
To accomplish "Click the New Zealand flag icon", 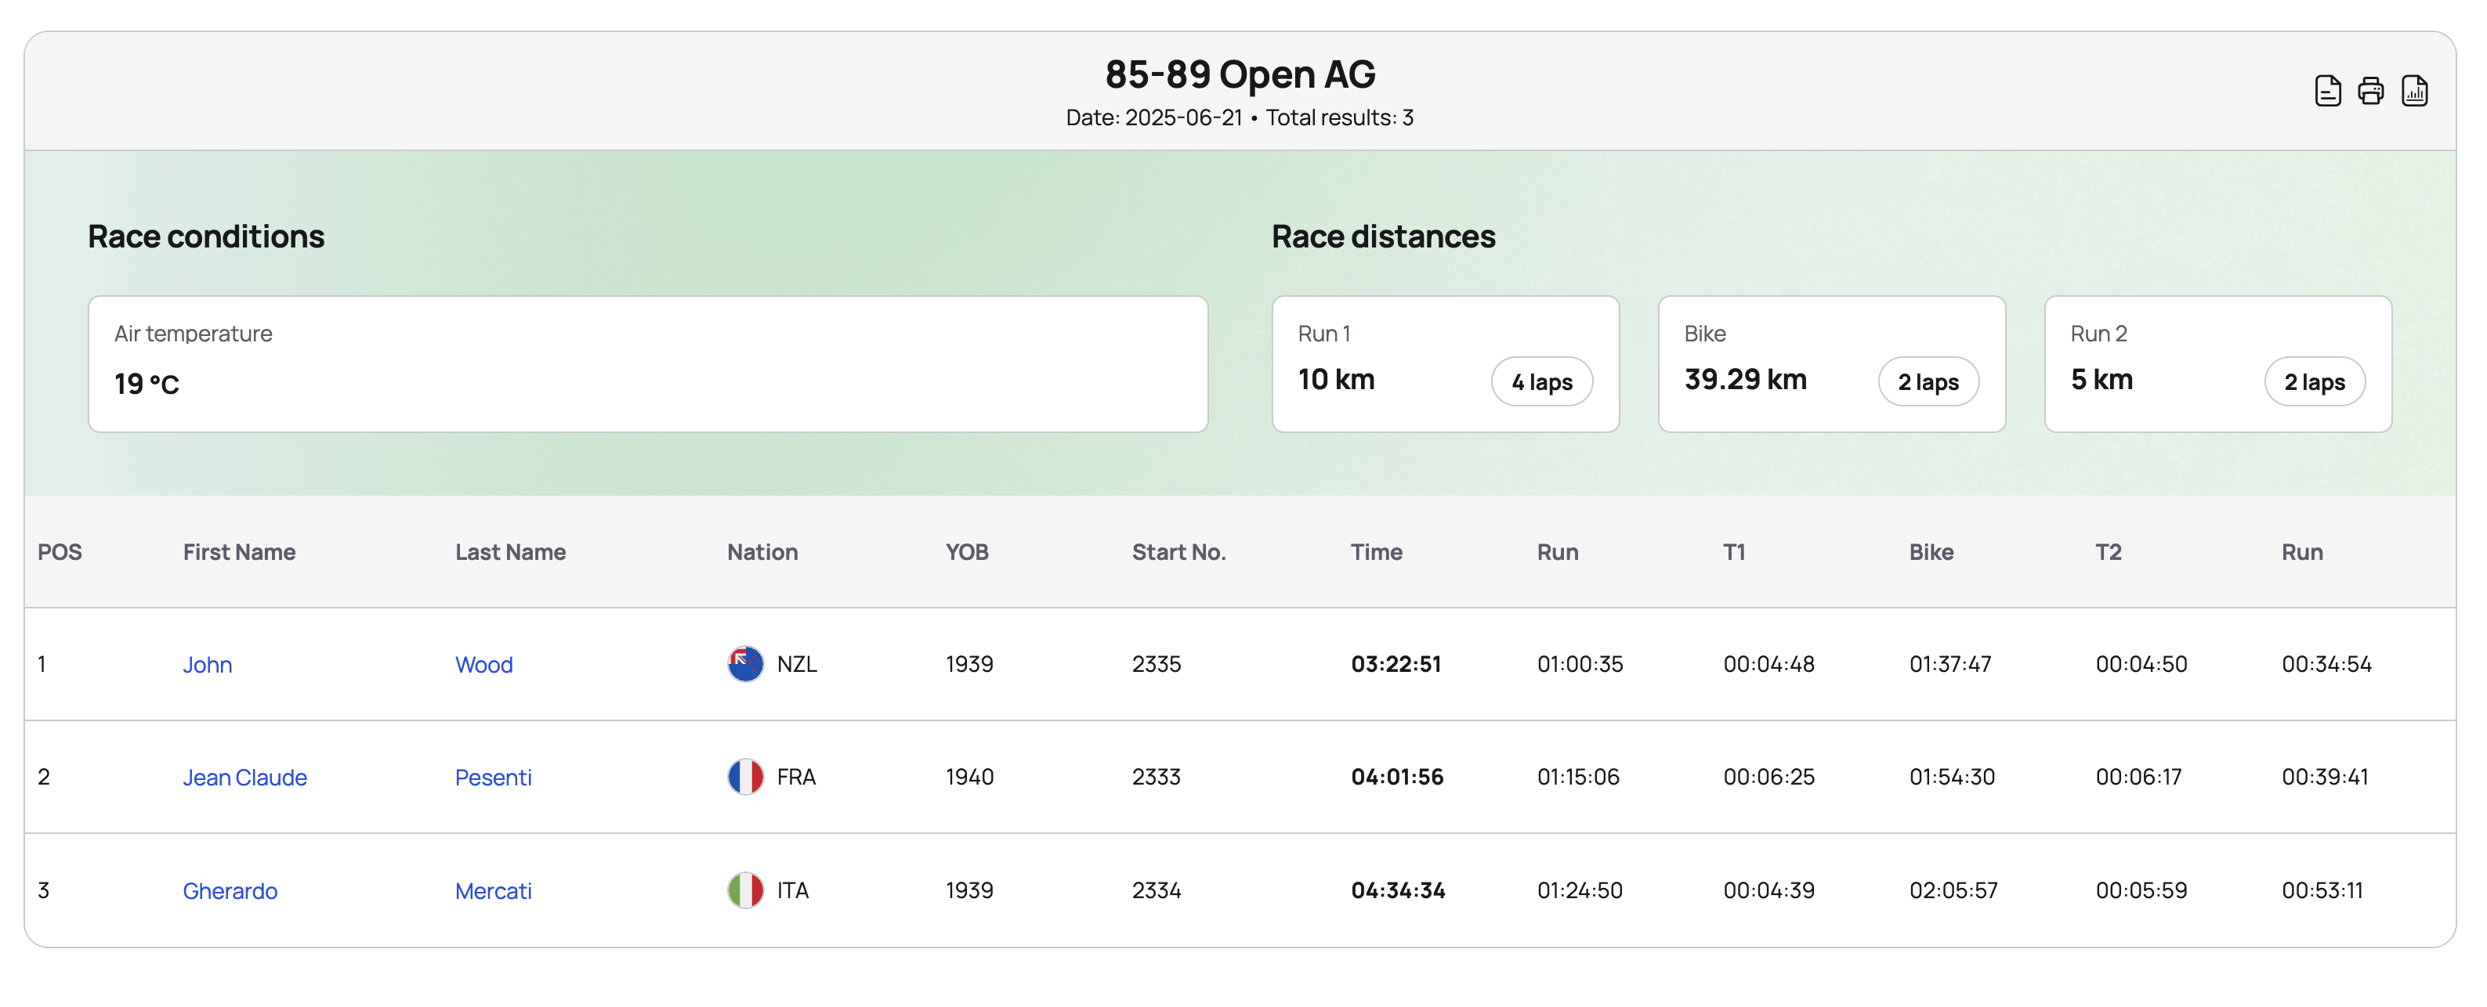I will 745,663.
